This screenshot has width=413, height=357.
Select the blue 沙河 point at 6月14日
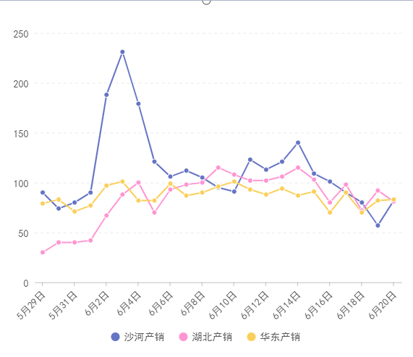[x=298, y=142]
